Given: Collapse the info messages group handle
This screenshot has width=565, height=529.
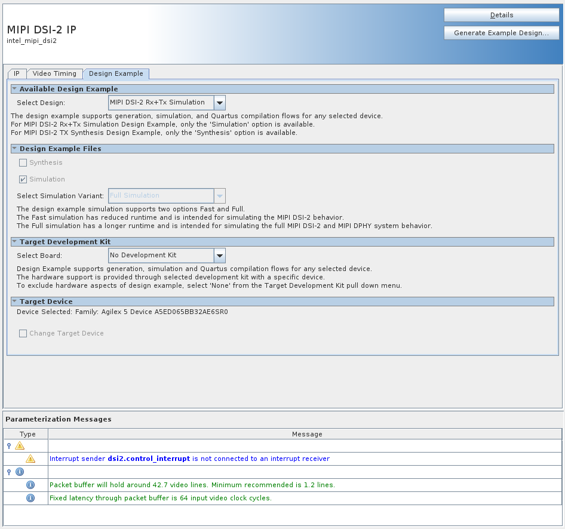Looking at the screenshot, I should point(9,472).
